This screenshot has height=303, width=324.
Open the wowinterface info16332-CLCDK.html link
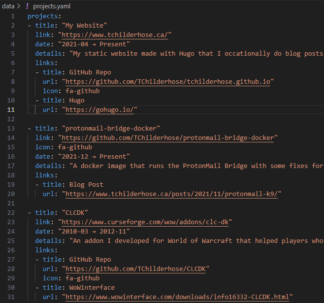tap(177, 297)
